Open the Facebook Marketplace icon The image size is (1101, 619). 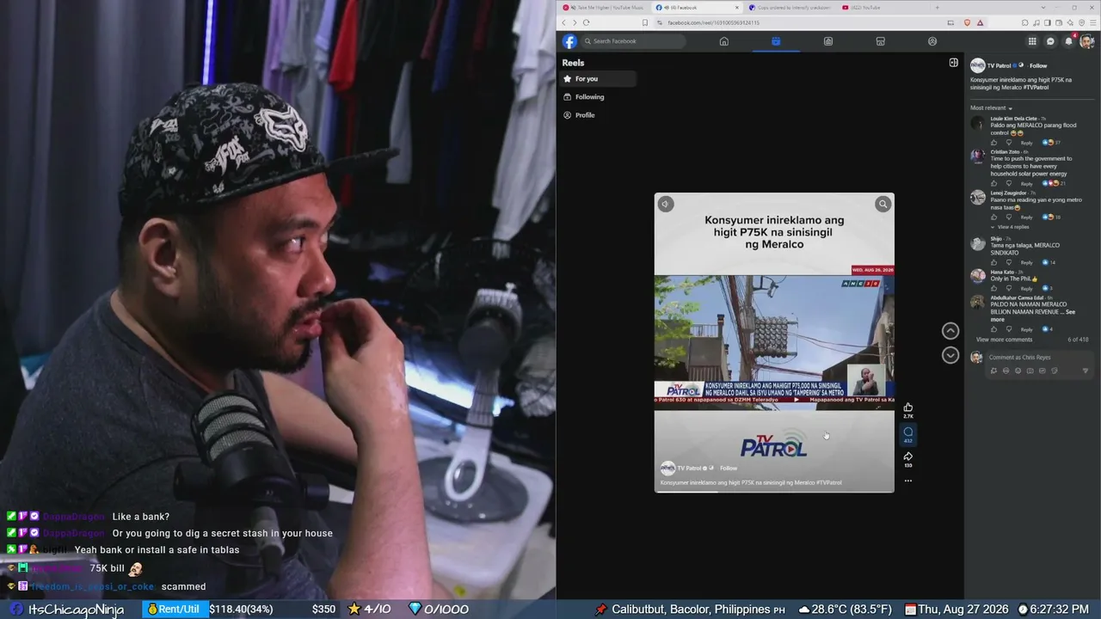(x=880, y=41)
